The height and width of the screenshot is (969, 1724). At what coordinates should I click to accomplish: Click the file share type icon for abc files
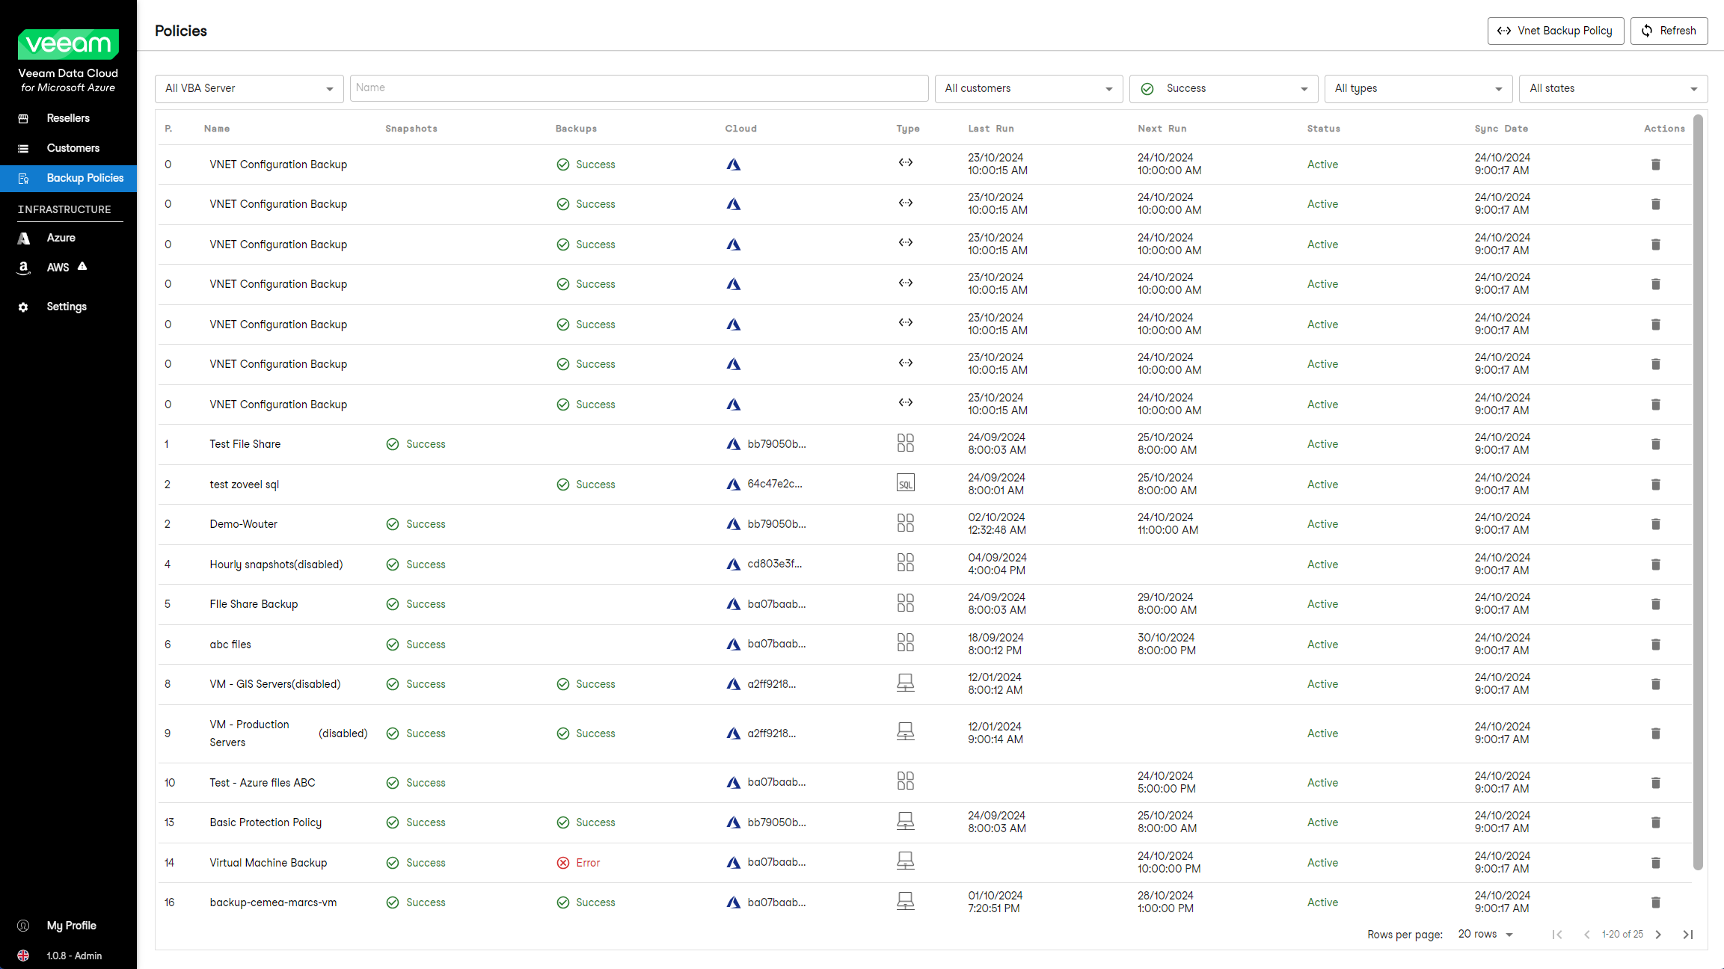pos(905,643)
